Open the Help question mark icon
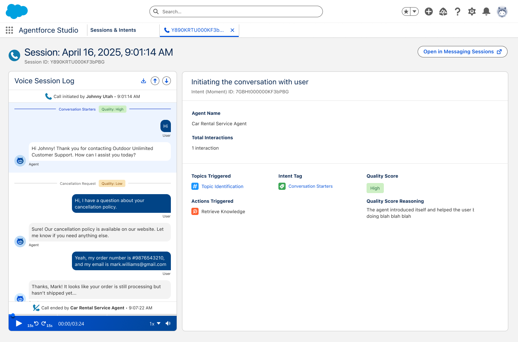Image resolution: width=518 pixels, height=342 pixels. tap(458, 11)
